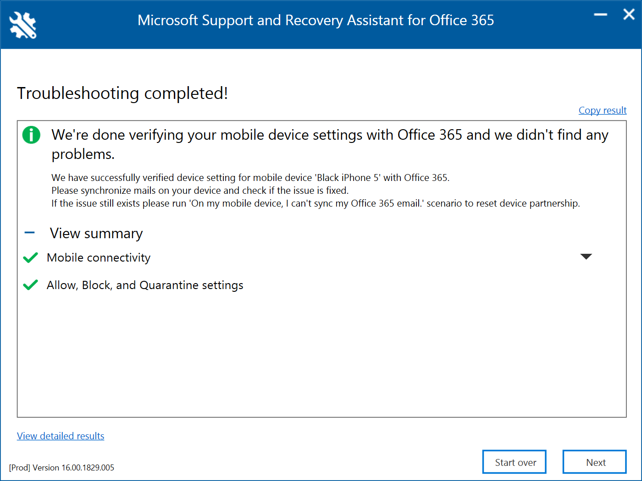Click the green checkmark beside Mobile connectivity

click(x=30, y=258)
